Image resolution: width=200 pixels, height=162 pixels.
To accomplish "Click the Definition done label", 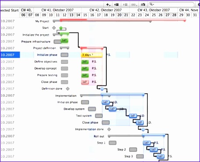I will pyautogui.click(x=52, y=88).
